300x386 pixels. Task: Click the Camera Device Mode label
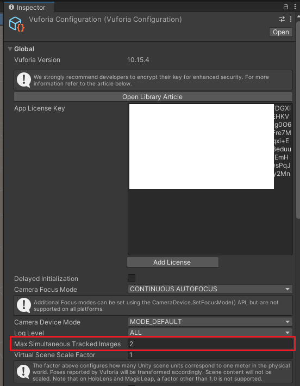pyautogui.click(x=47, y=322)
